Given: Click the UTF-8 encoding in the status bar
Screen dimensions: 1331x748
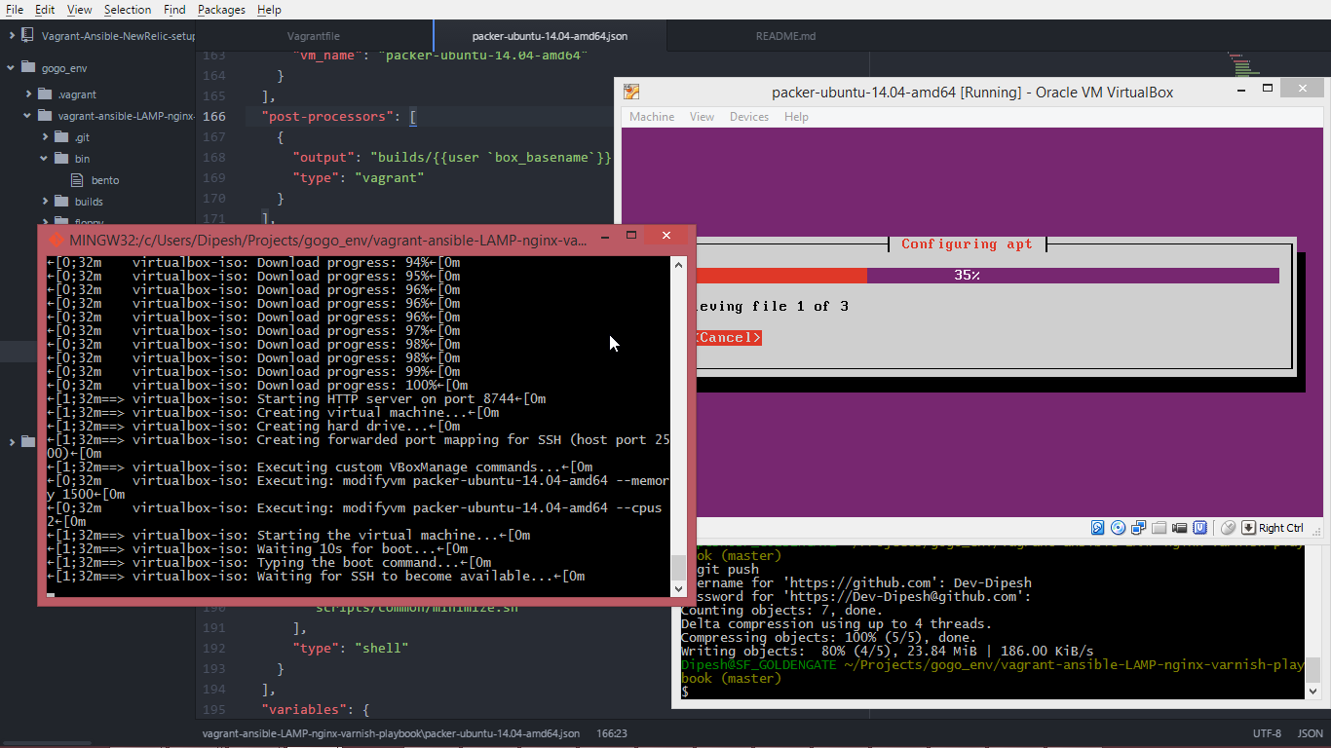Looking at the screenshot, I should click(1268, 733).
